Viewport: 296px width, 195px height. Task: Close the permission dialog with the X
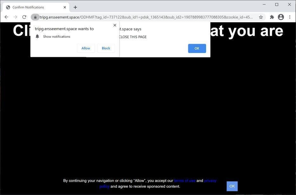tap(115, 25)
